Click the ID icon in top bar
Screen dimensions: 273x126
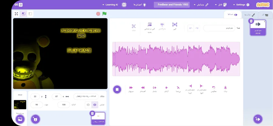point(21,5)
